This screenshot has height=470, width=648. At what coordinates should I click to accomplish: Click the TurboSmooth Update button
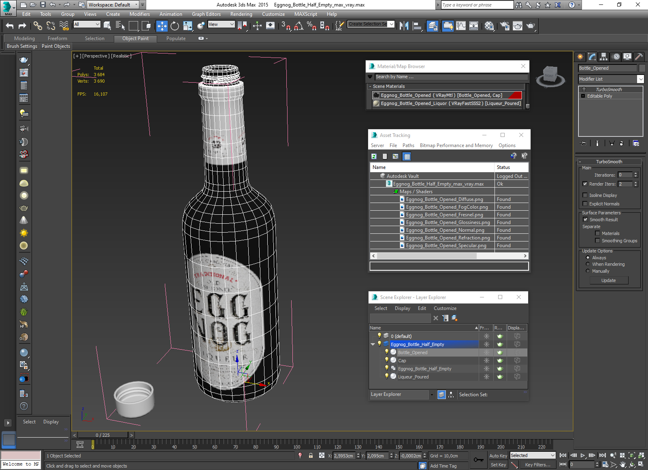609,280
